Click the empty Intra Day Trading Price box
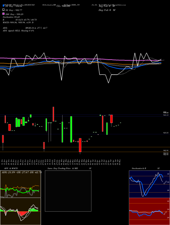This screenshot has width=170, height=225. click(68, 191)
